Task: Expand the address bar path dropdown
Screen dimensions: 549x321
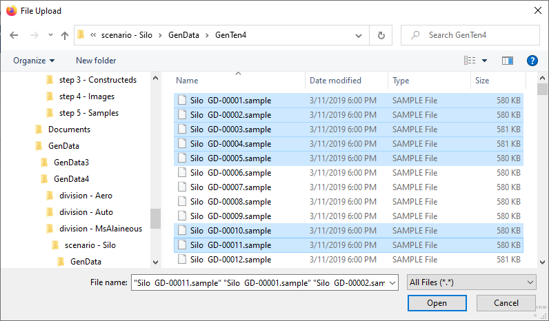Action: pos(358,35)
